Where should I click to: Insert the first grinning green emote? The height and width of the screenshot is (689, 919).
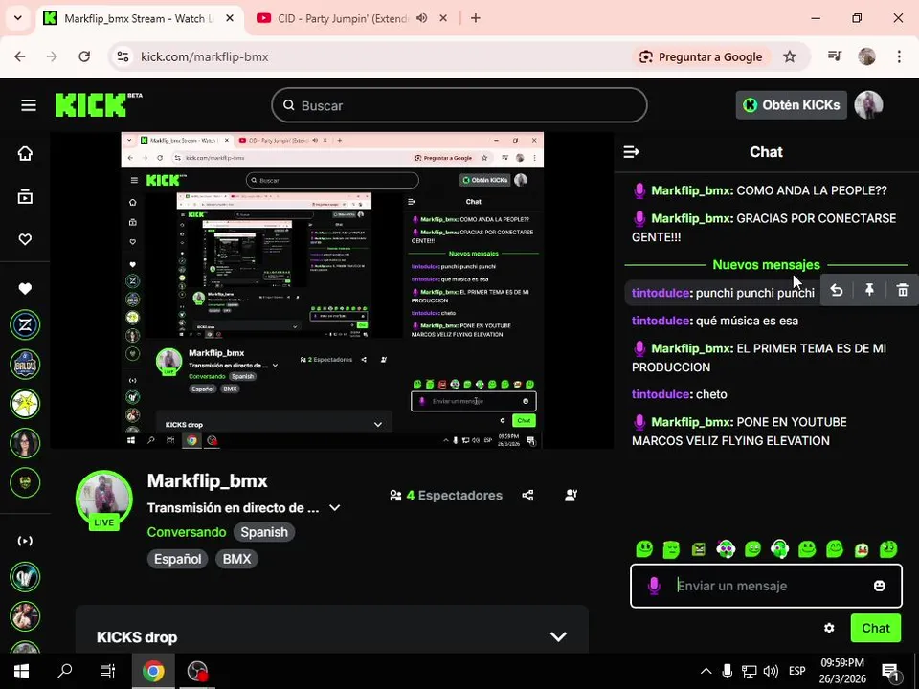click(x=644, y=549)
